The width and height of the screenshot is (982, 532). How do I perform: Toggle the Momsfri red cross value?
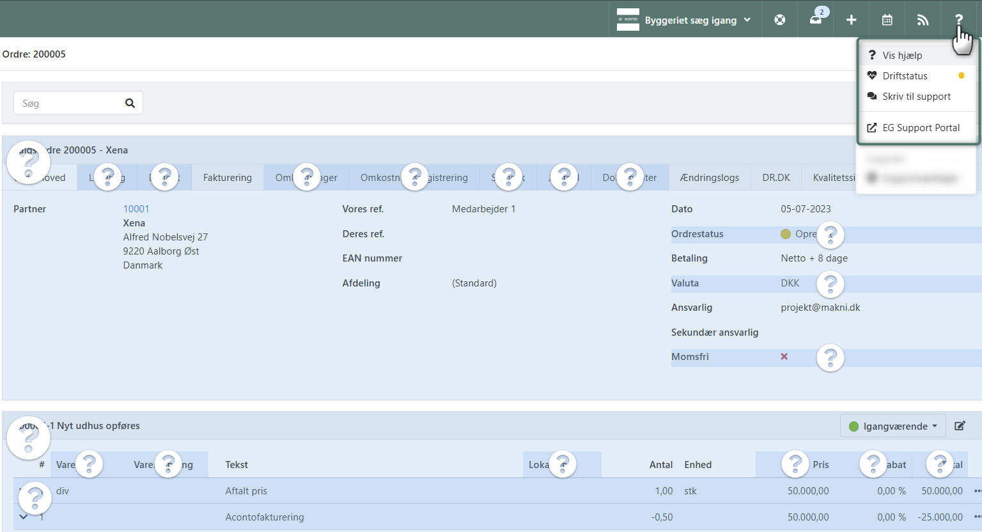tap(784, 357)
